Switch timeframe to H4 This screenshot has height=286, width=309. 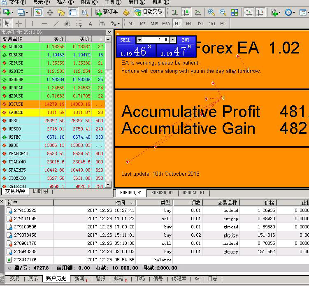point(189,23)
